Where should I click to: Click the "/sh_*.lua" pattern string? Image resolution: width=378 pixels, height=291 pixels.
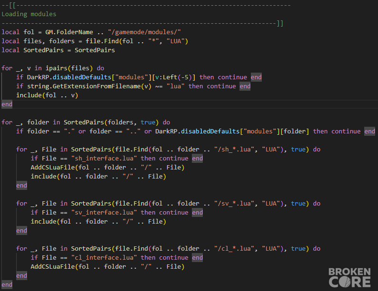[234, 150]
